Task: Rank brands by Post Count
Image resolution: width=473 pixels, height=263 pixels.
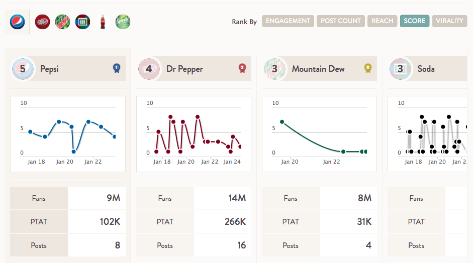Action: coord(341,21)
